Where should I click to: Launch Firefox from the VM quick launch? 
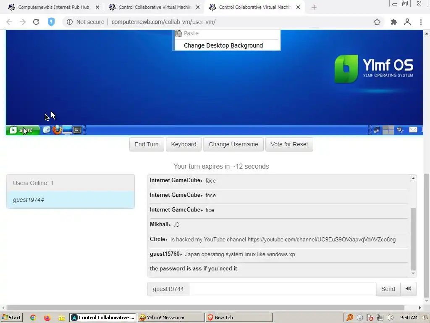[57, 130]
